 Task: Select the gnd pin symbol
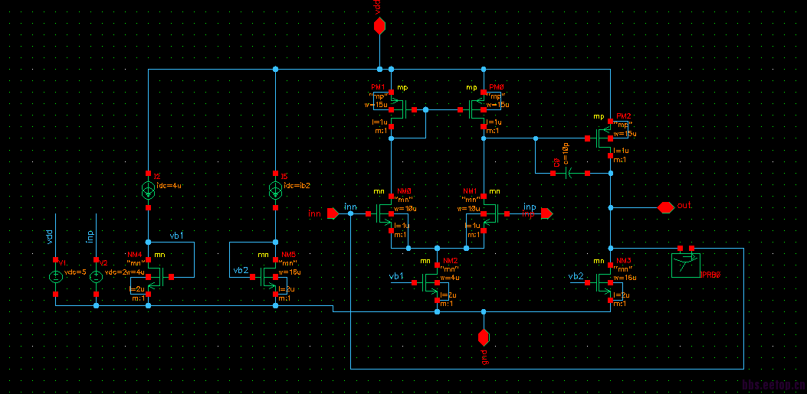484,337
